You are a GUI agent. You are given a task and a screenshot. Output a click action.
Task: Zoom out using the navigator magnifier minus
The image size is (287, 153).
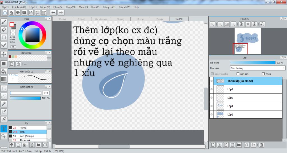pyautogui.click(x=233, y=24)
